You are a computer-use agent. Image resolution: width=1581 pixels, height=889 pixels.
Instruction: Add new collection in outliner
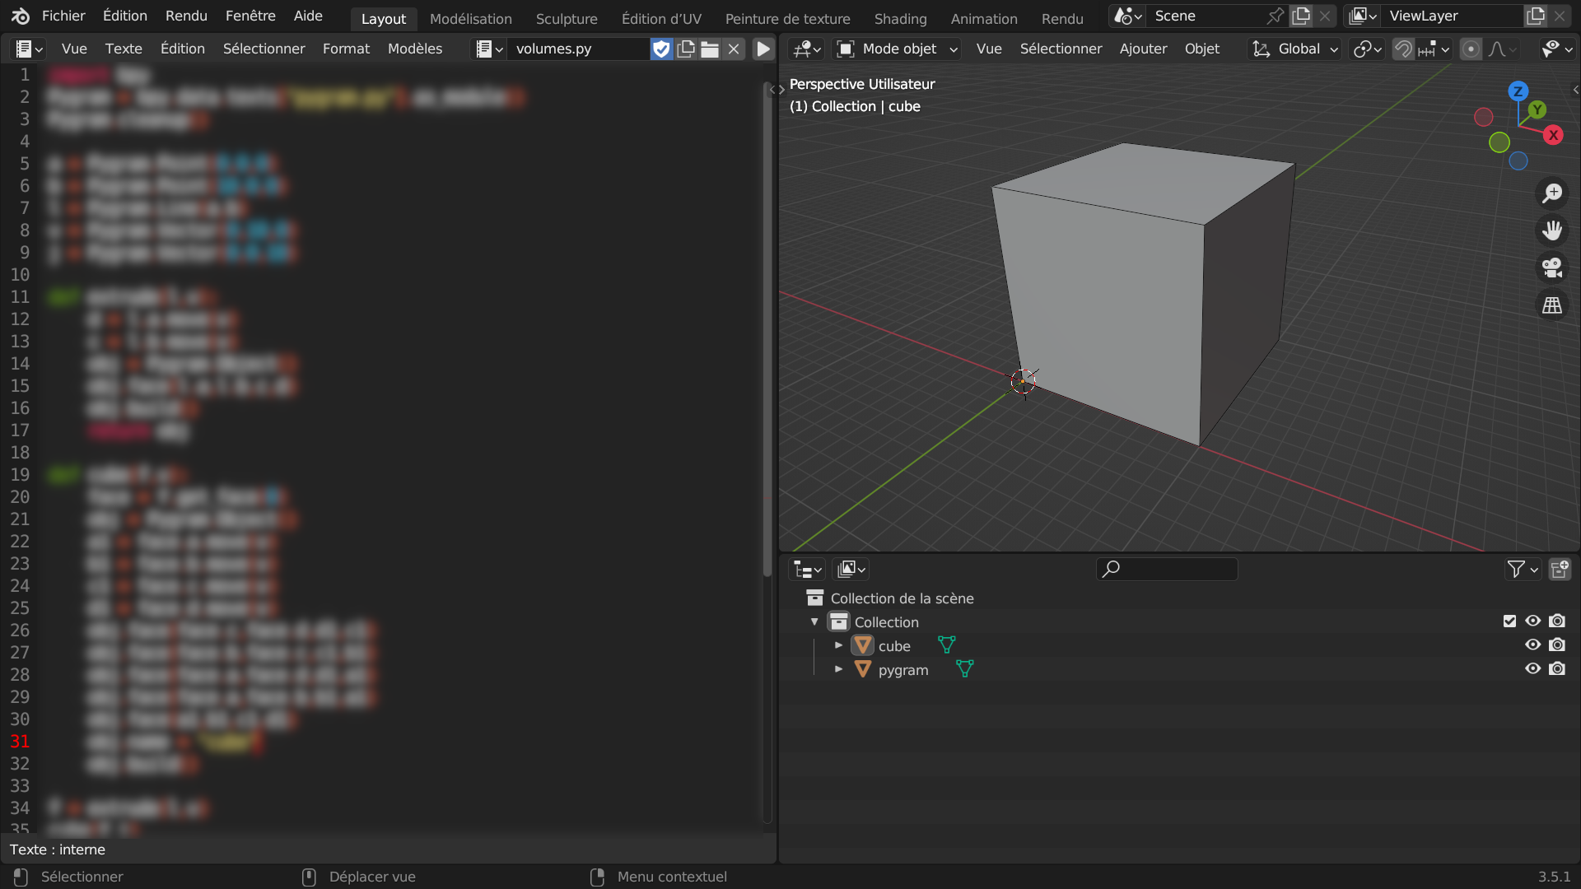[1560, 569]
